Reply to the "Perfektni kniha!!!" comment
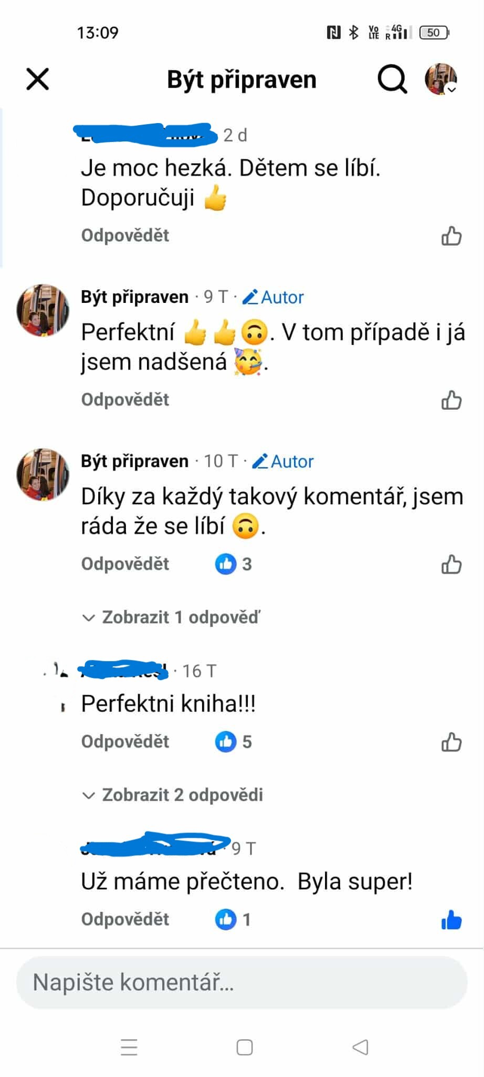This screenshot has width=484, height=1077. coord(125,741)
